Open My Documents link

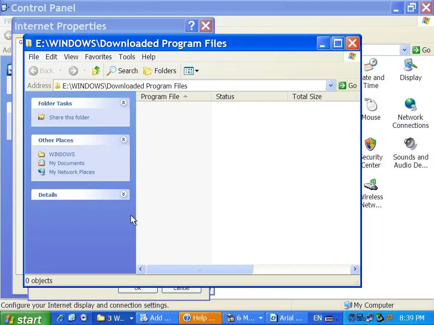tap(67, 163)
